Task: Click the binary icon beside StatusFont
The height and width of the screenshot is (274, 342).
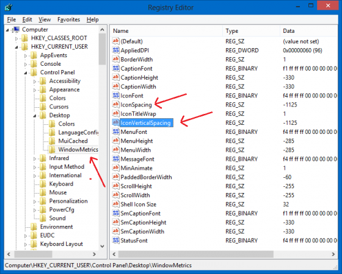Action: 115,241
